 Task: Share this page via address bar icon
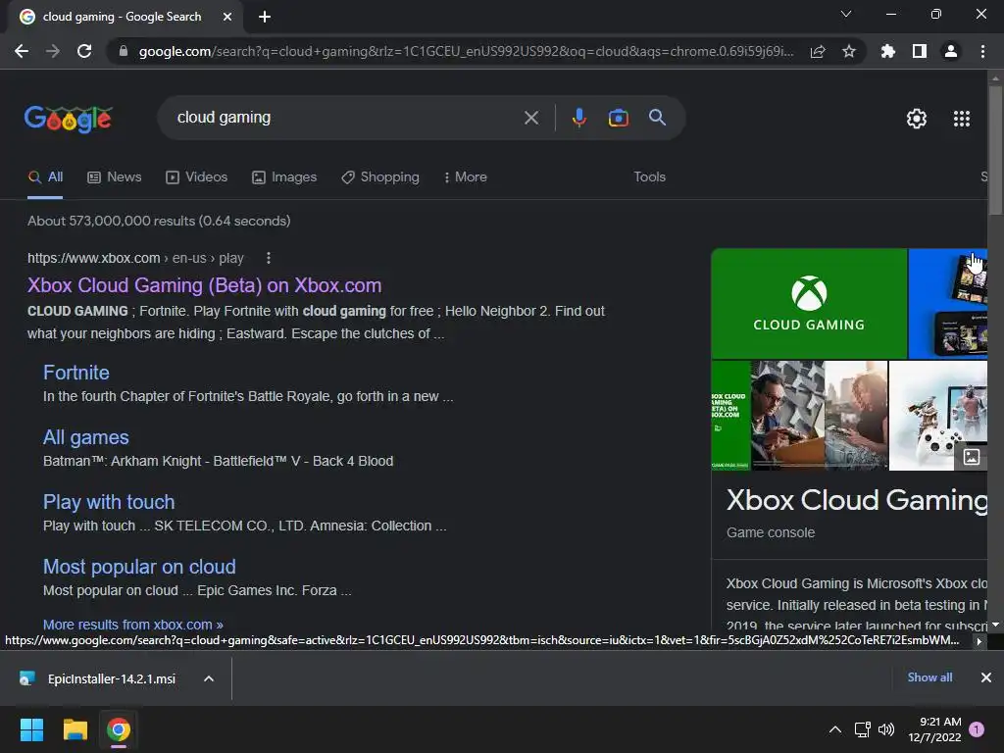coord(818,51)
